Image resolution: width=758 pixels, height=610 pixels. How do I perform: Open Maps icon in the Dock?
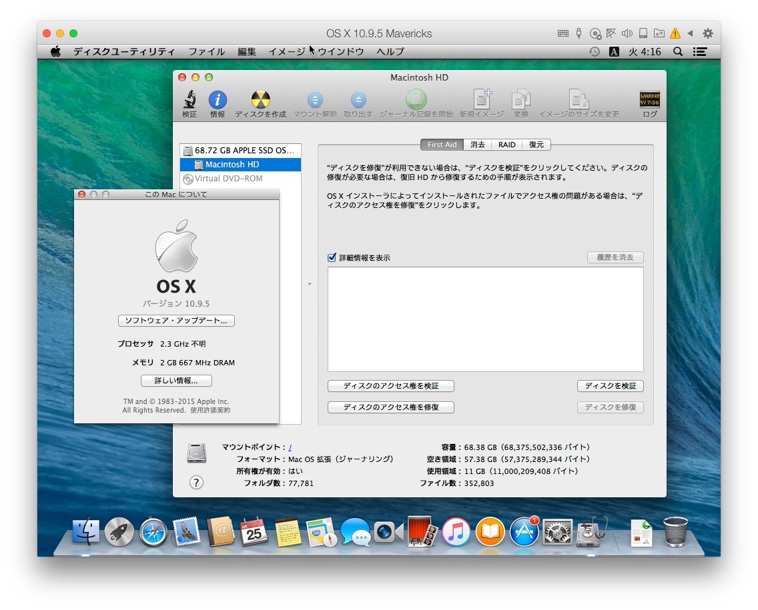click(322, 532)
